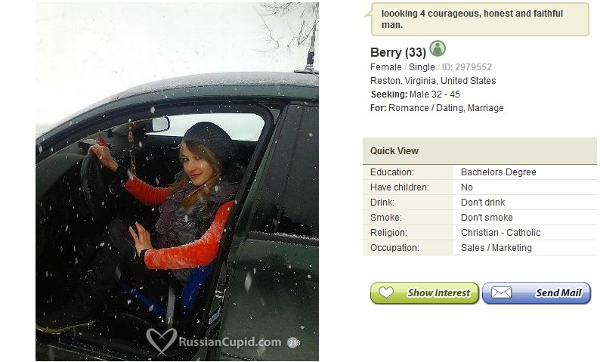
Task: Click the For Romance / Dating, Marriage line
Action: pyautogui.click(x=437, y=108)
